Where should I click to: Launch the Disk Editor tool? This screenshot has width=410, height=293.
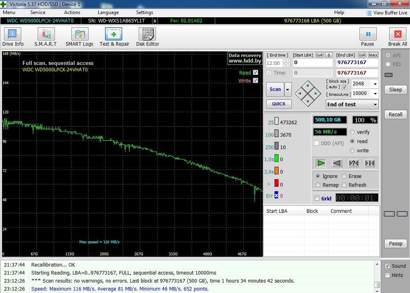(x=147, y=34)
